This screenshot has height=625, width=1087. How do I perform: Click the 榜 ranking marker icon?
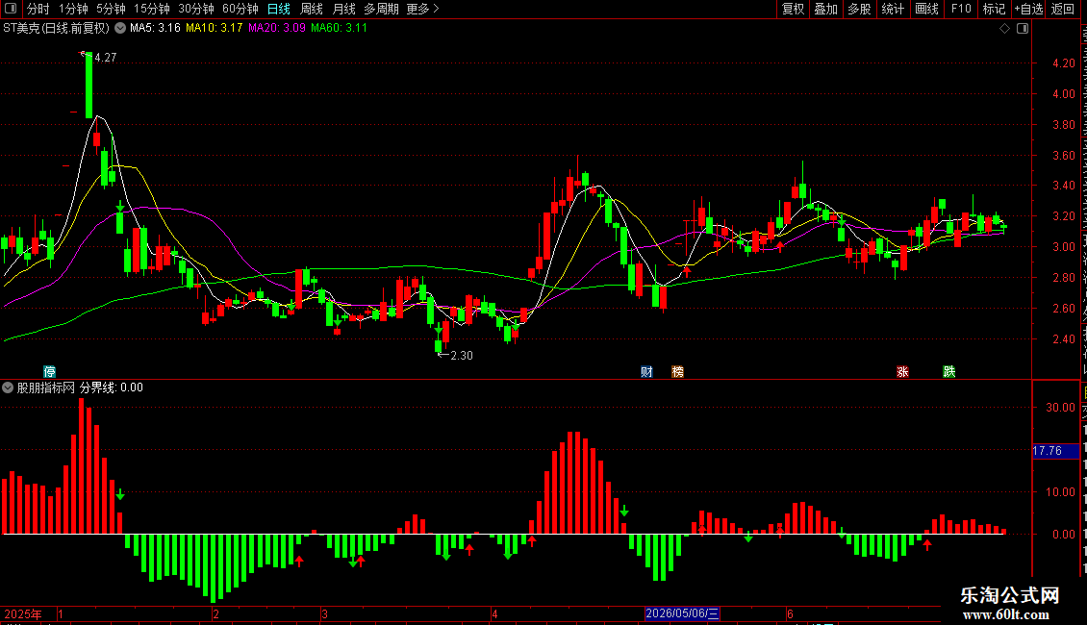pos(677,372)
